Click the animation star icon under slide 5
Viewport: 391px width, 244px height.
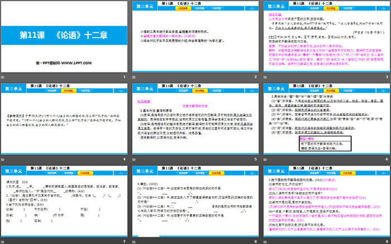coord(134,159)
